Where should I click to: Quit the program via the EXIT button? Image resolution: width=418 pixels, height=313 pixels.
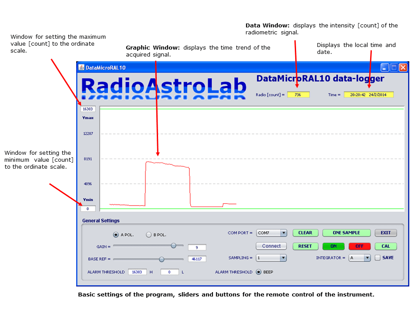pos(386,233)
